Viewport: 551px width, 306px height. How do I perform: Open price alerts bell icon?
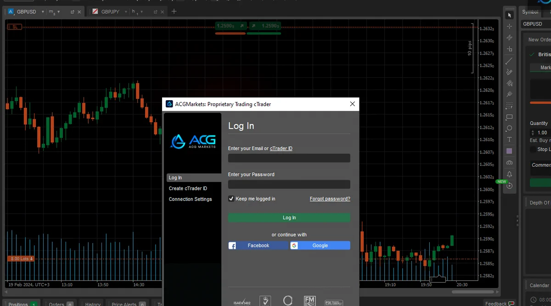509,174
